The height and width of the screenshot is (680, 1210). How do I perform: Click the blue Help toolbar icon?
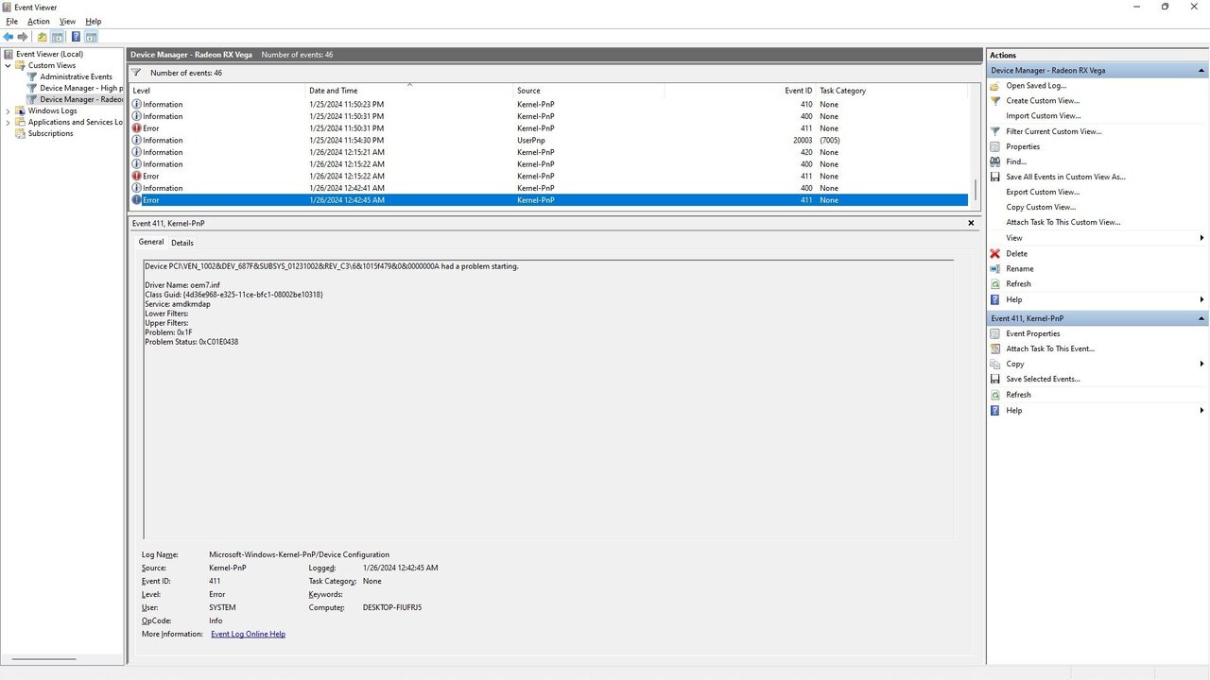tap(76, 37)
